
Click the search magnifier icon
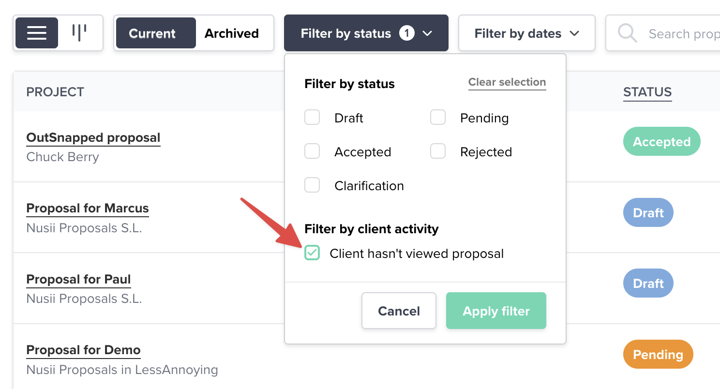(627, 33)
